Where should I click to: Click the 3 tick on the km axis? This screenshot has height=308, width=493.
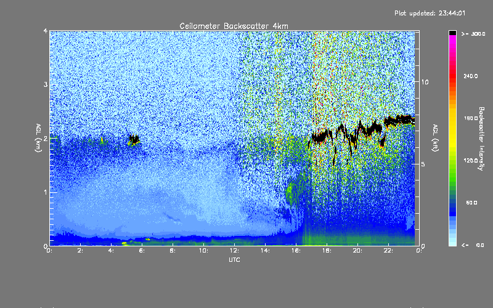point(46,84)
